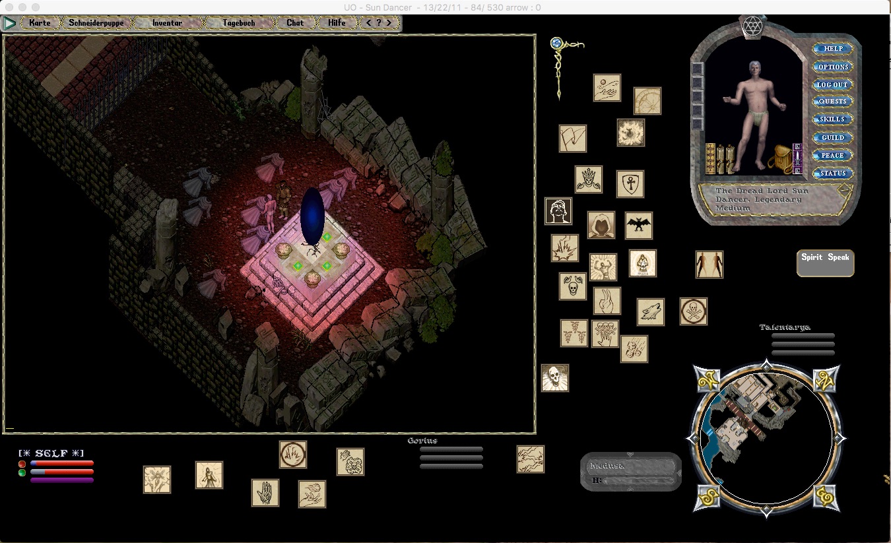Open the golden spellbook in paperdoll

(711, 159)
